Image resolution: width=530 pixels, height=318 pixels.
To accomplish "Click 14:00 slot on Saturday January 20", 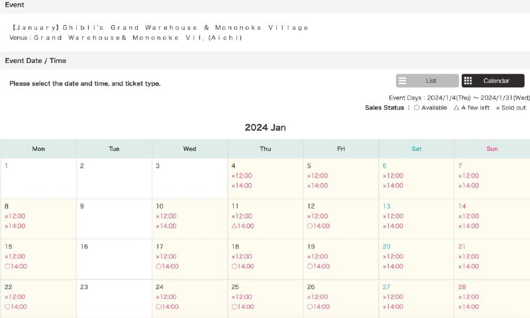I will (393, 266).
